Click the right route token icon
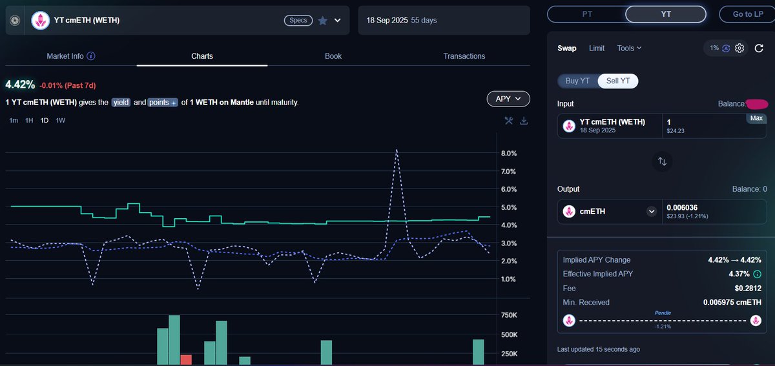 pyautogui.click(x=756, y=321)
